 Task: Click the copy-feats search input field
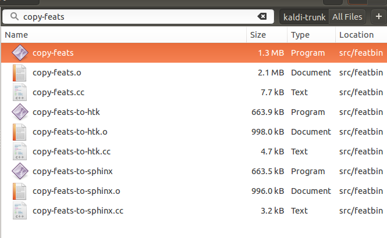(139, 17)
